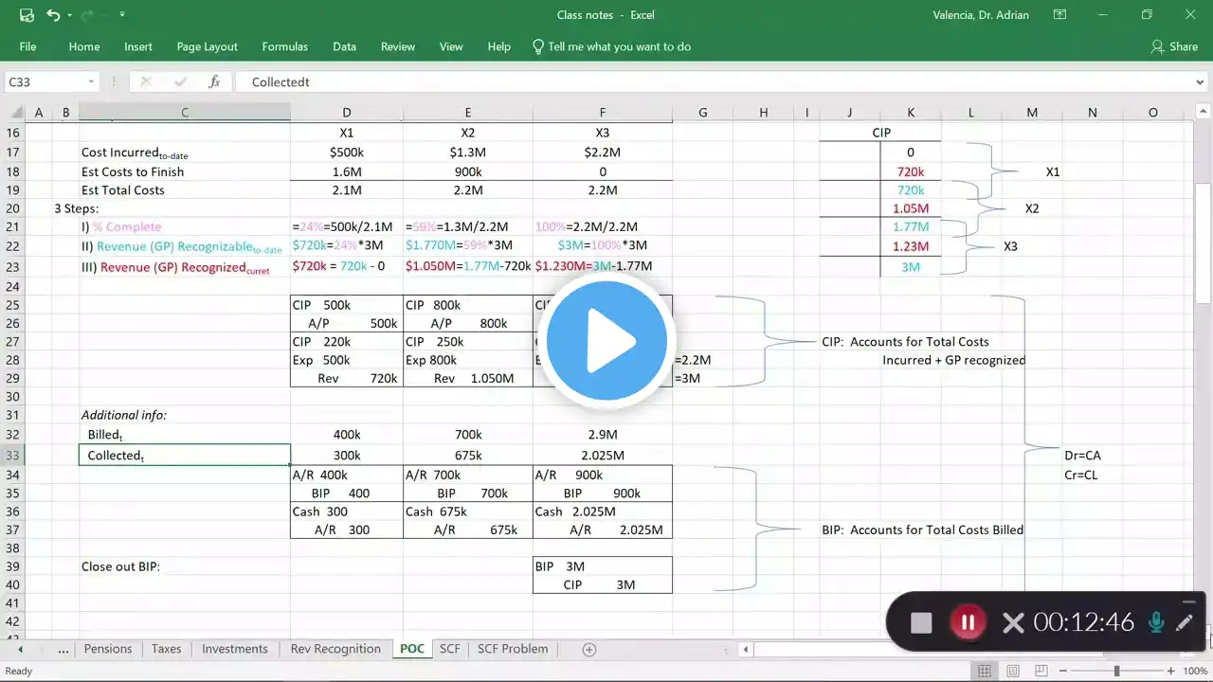The image size is (1213, 682).
Task: Expand the Name Box dropdown
Action: (91, 82)
